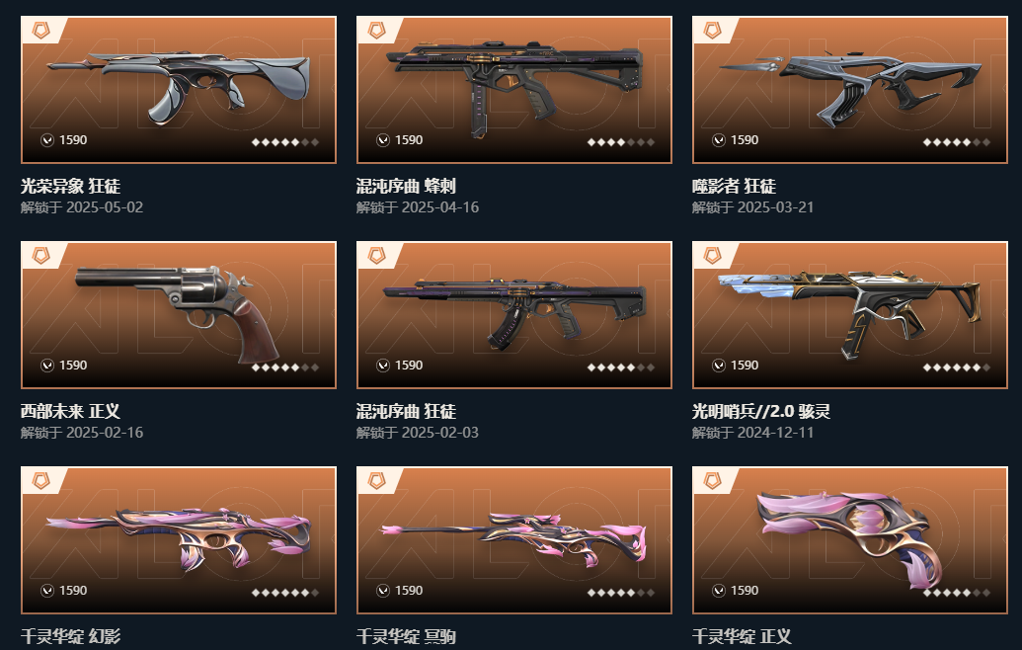1022x650 pixels.
Task: Click the tier badge on 光荣异象 狂徒 card
Action: pyautogui.click(x=41, y=30)
